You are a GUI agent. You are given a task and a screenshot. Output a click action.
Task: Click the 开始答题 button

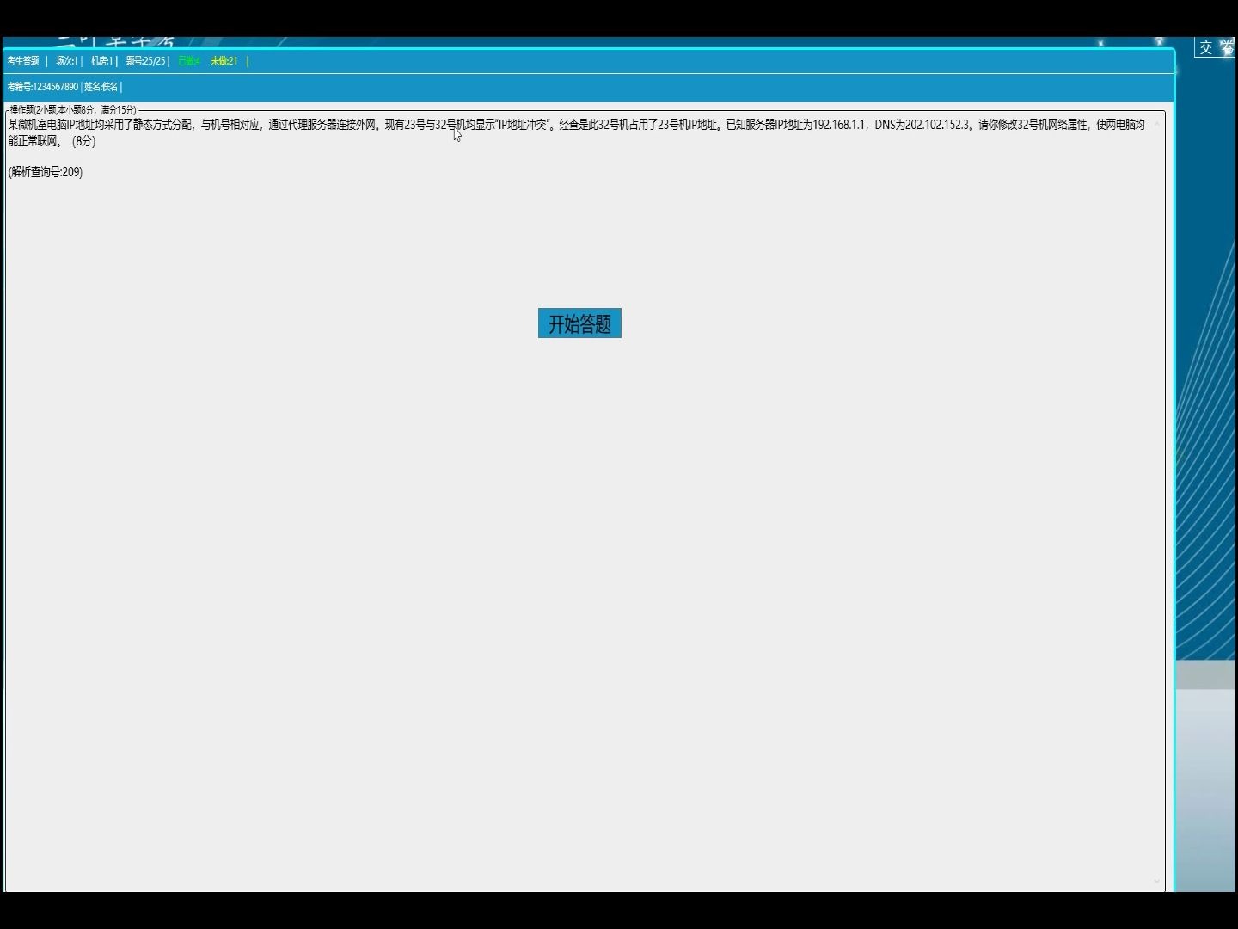(x=579, y=323)
